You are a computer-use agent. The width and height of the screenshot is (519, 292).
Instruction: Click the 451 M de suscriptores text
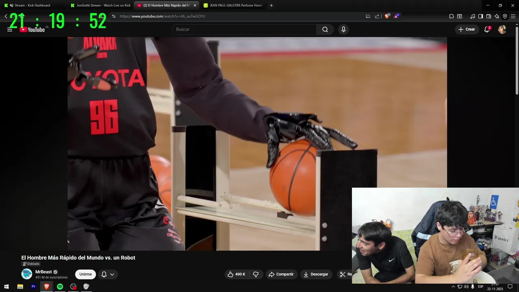tap(51, 277)
